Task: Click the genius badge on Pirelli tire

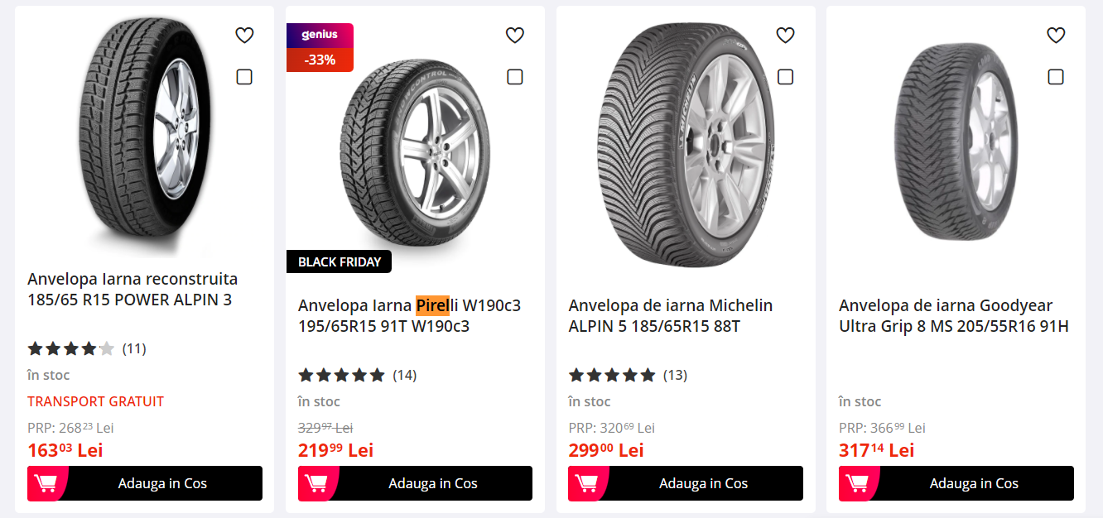Action: click(x=320, y=35)
